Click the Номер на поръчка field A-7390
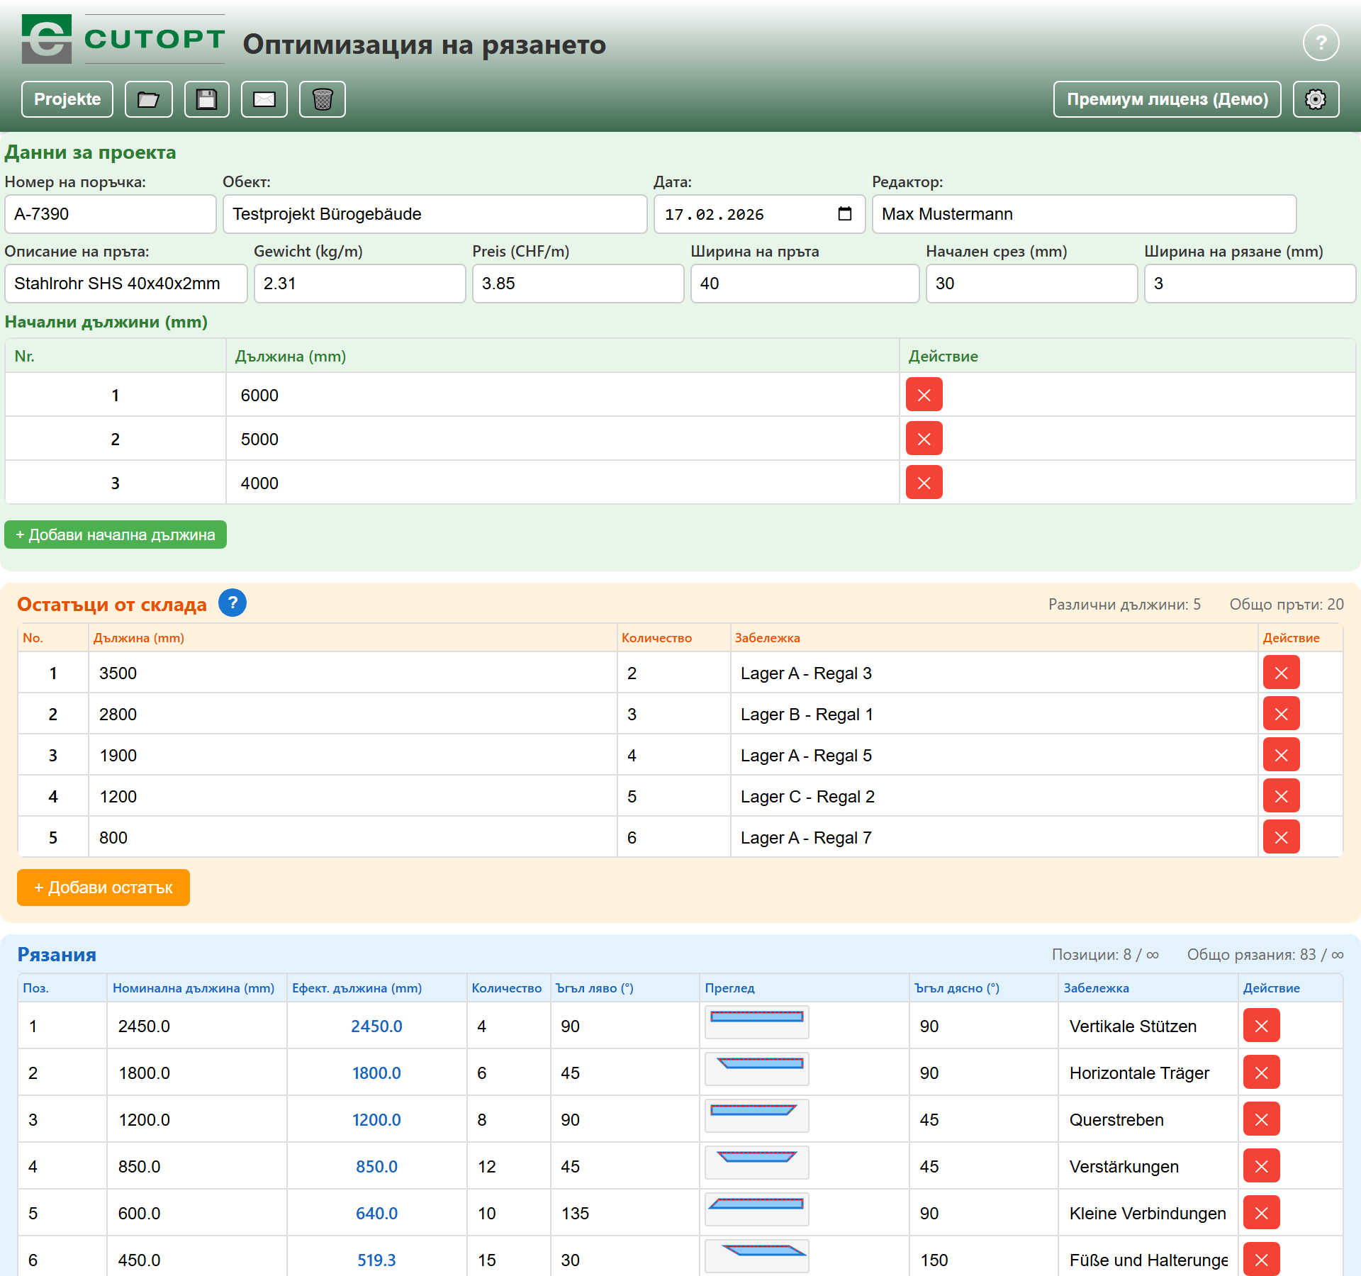 pos(111,214)
